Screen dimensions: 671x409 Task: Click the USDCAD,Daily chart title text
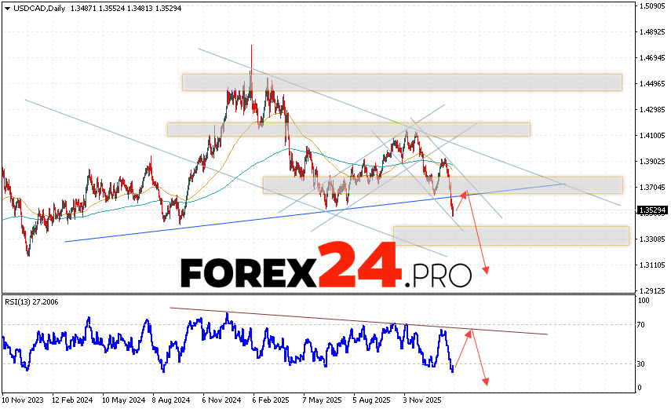pyautogui.click(x=39, y=7)
